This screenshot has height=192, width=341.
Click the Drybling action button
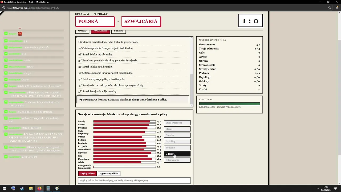[x=177, y=142]
